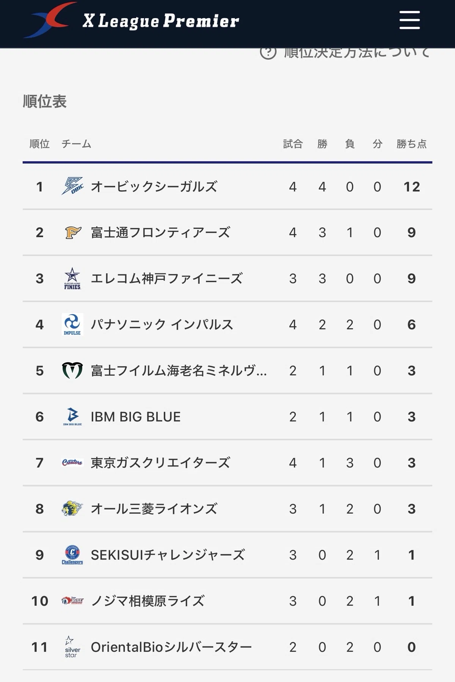Click the 試合 column header

pyautogui.click(x=293, y=144)
